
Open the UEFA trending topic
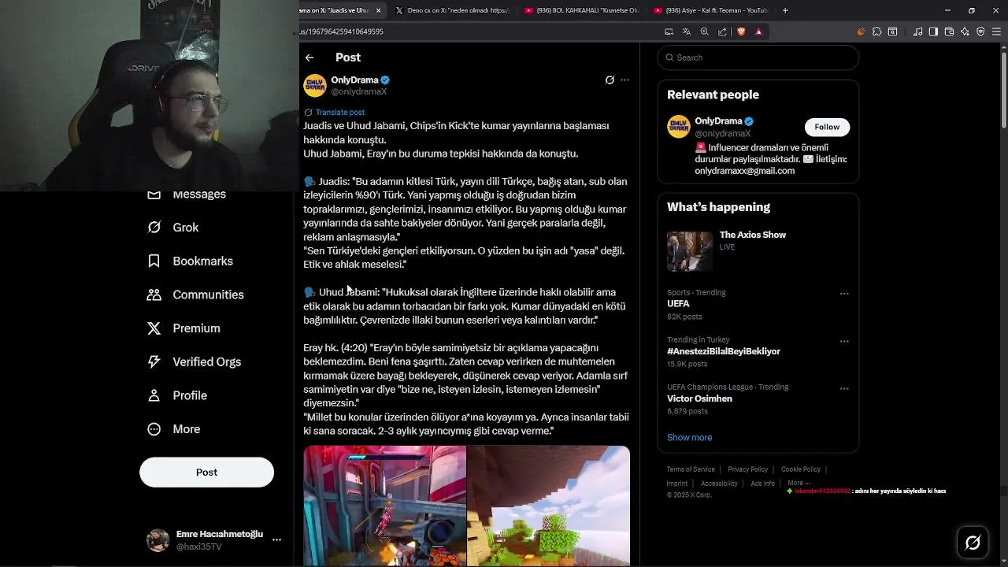pyautogui.click(x=678, y=304)
